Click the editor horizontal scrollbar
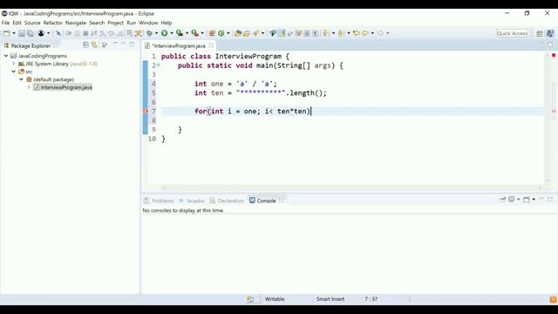 tap(351, 188)
